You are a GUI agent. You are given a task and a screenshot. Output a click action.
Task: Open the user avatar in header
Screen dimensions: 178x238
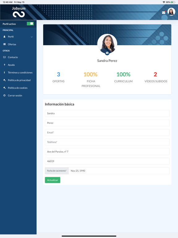tap(171, 12)
